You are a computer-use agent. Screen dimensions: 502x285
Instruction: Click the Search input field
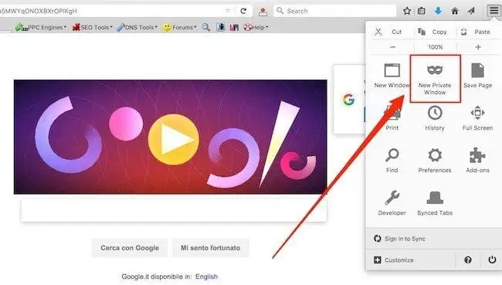[x=334, y=11]
